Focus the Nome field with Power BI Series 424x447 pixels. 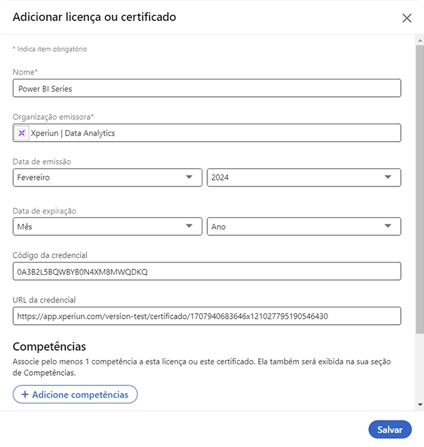point(207,88)
